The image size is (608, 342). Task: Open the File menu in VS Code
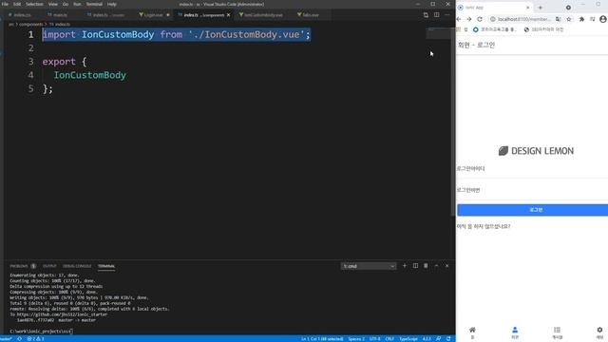tap(5, 4)
